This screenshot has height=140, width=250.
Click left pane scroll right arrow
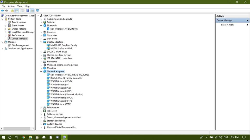pos(33,128)
